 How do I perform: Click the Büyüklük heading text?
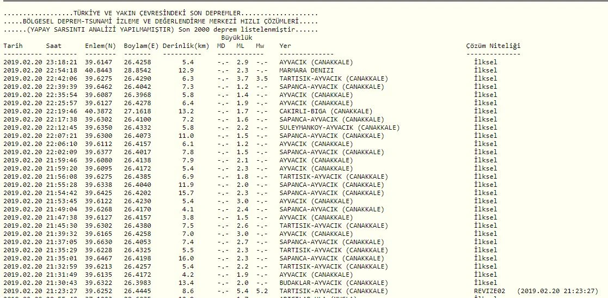point(235,38)
